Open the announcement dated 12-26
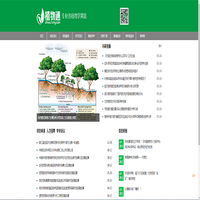Image resolution: width=200 pixels, height=200 pixels. pyautogui.click(x=59, y=143)
